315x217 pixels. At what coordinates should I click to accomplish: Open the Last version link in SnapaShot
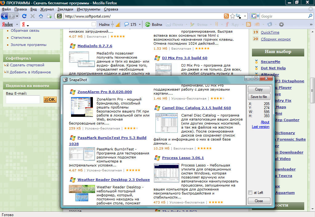[x=261, y=127]
